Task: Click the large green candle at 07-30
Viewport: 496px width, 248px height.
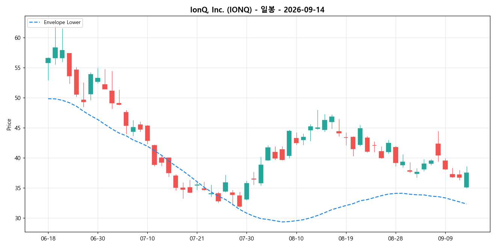Action: click(246, 191)
